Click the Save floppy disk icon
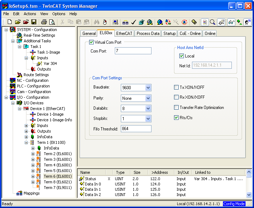Image resolution: width=254 pixels, height=208 pixels. 34,22
